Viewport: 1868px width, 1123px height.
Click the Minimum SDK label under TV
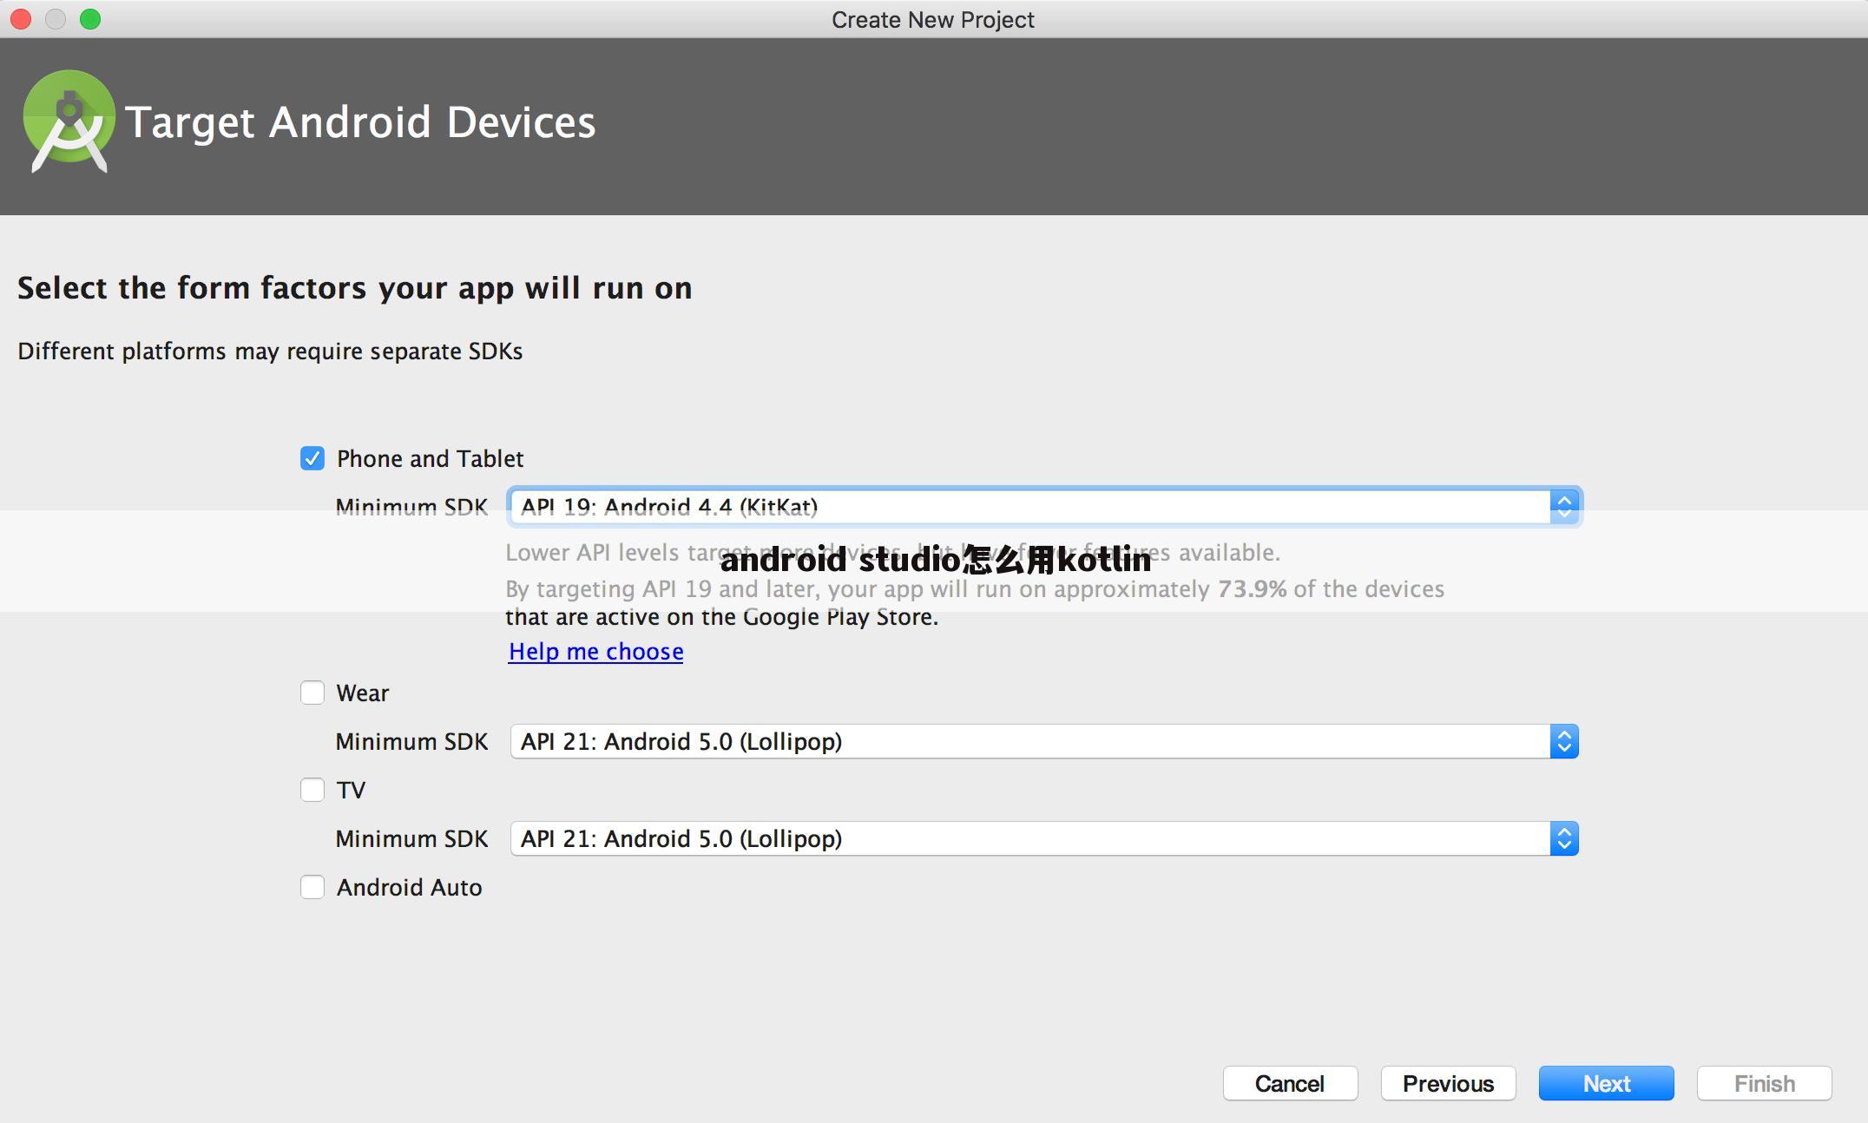(x=411, y=838)
